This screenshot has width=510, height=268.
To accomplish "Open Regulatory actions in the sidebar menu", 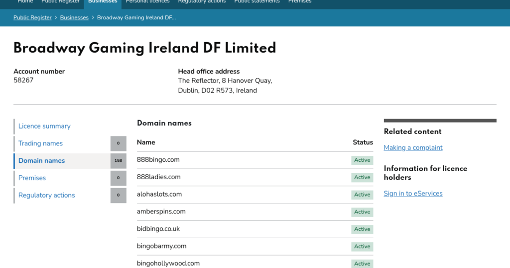I will (x=46, y=195).
